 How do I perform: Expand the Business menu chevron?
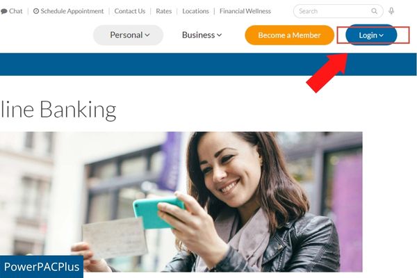click(219, 35)
